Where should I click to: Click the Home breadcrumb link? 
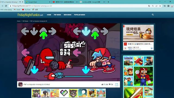pyautogui.click(x=19, y=21)
